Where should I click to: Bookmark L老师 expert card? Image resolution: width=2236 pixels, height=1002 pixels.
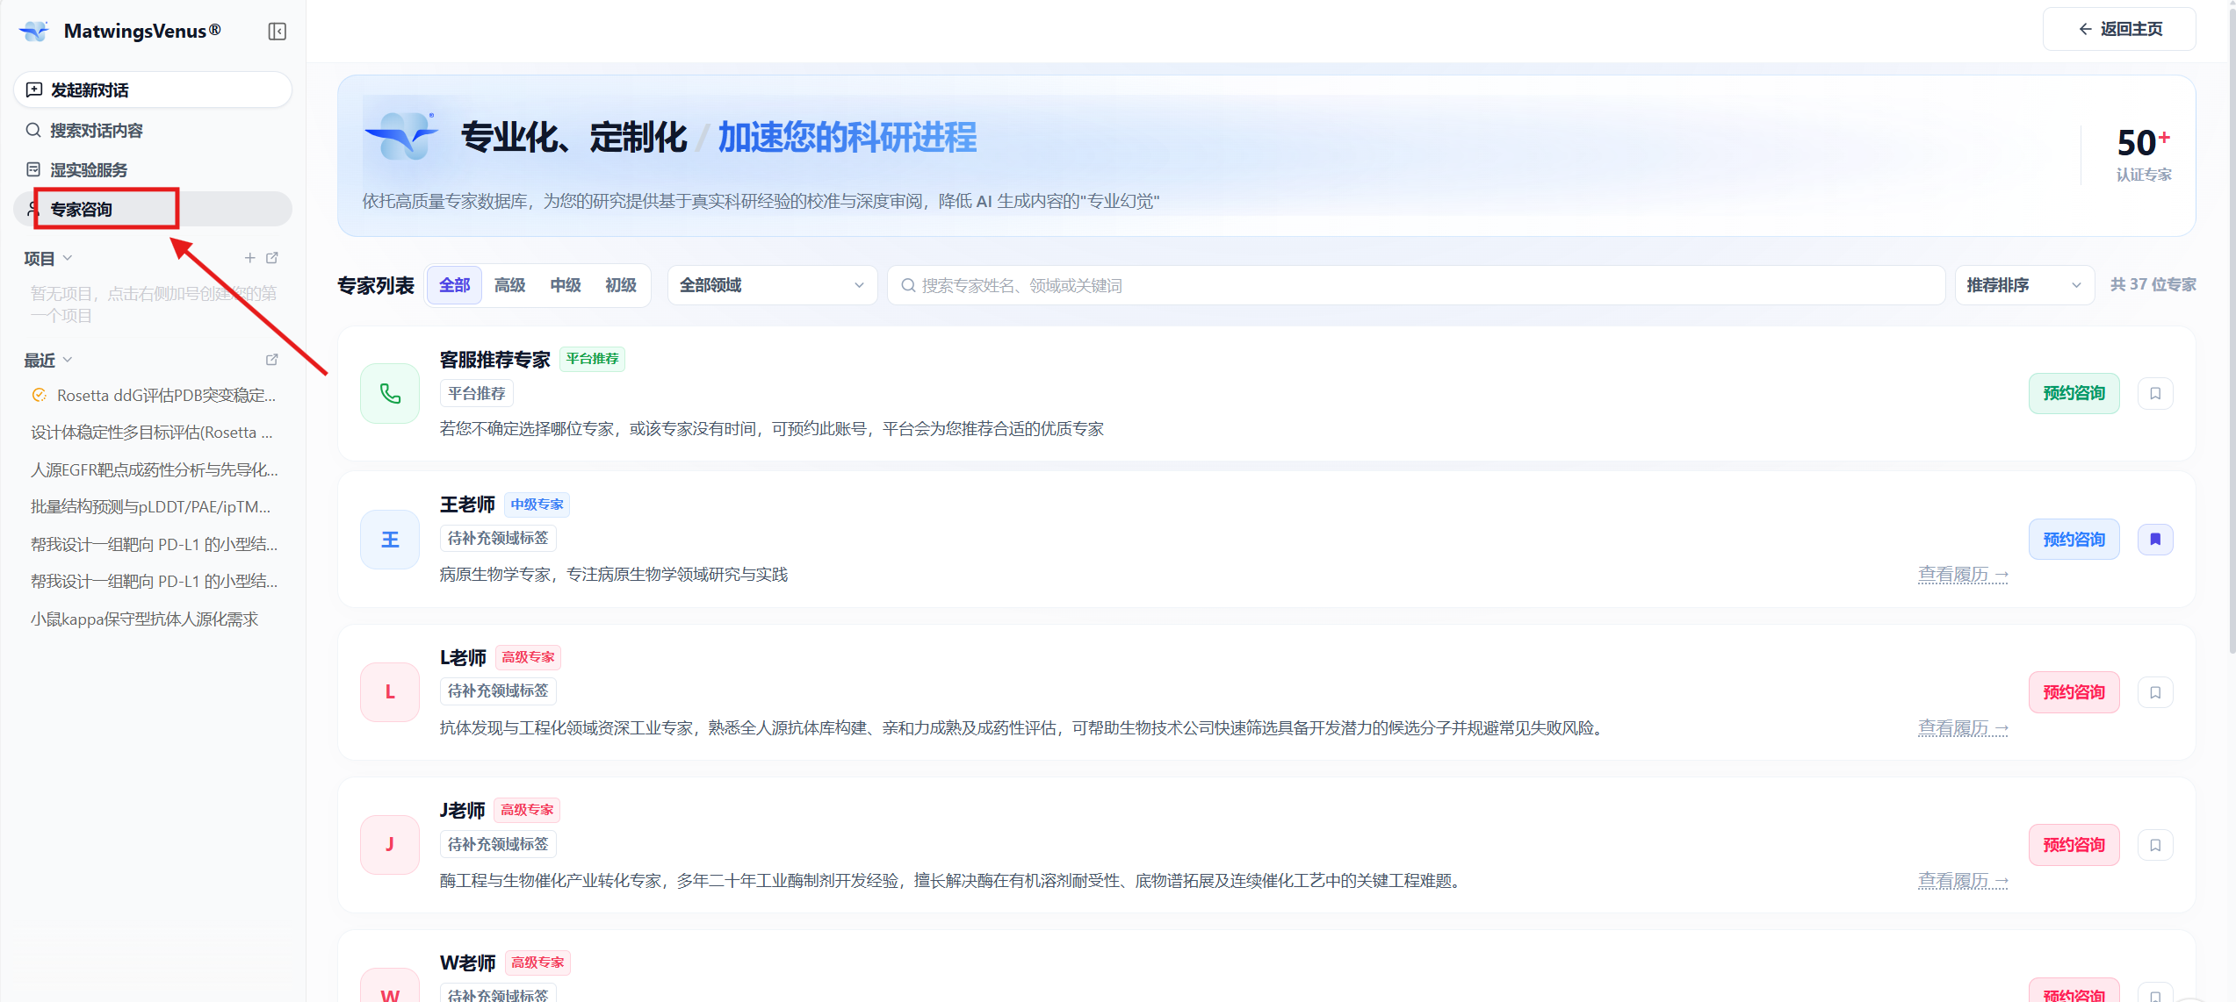[2155, 692]
